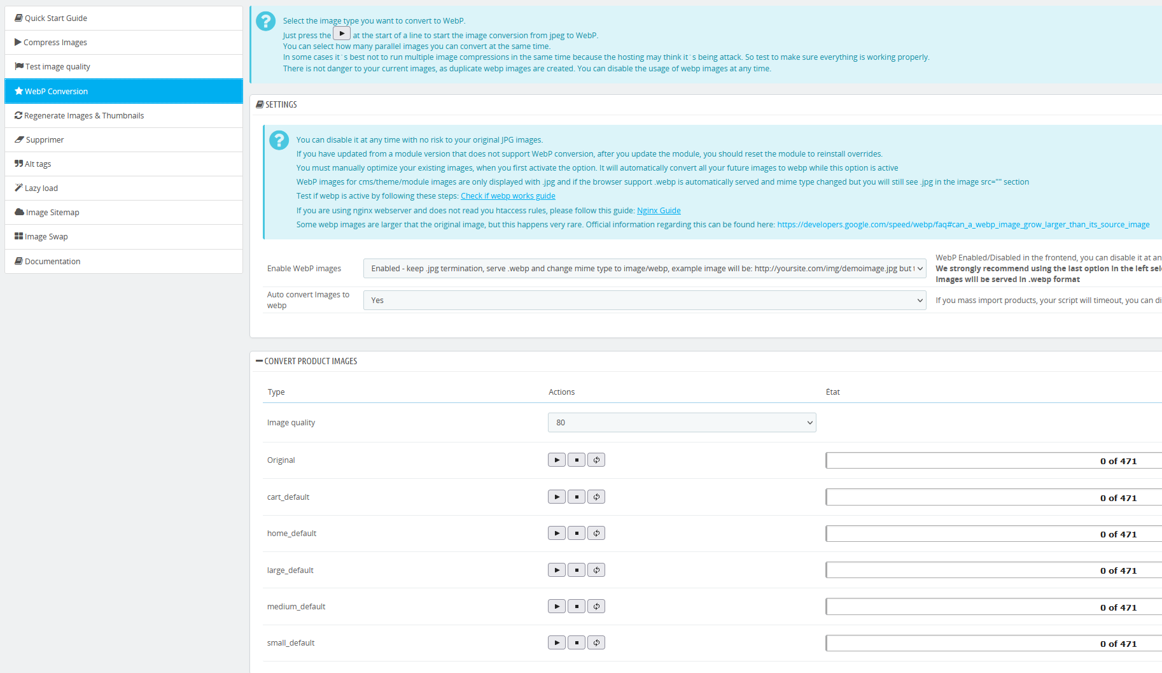
Task: Click the SETTINGS panel heading
Action: click(277, 104)
